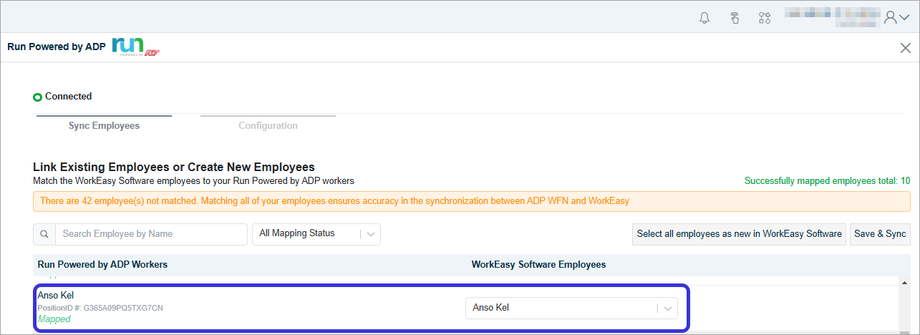This screenshot has height=335, width=920.
Task: Open the notifications bell icon
Action: click(x=704, y=18)
